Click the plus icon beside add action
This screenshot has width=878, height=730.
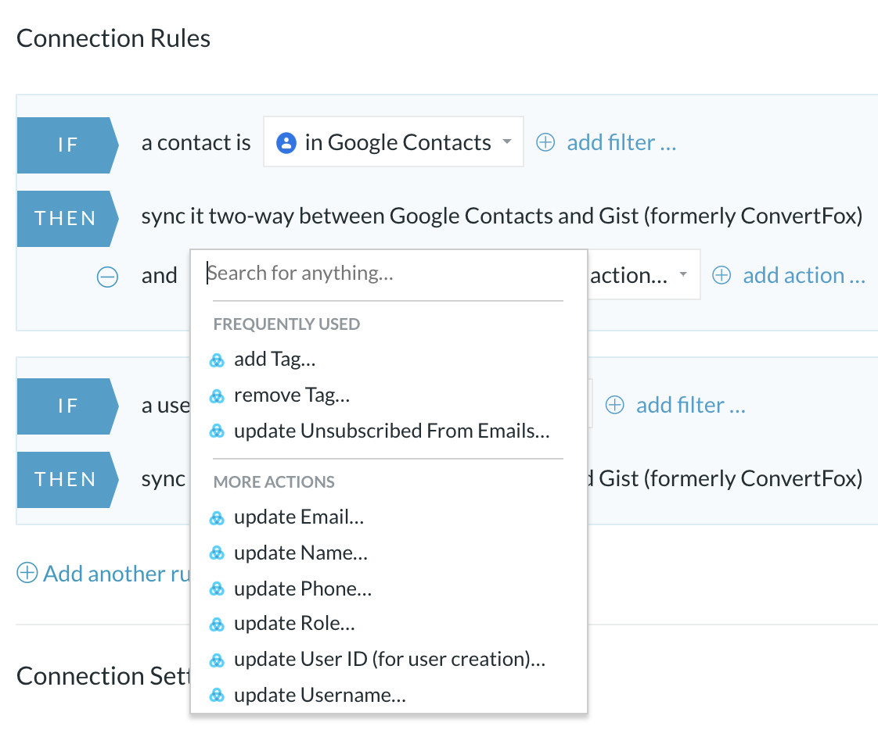pos(721,275)
